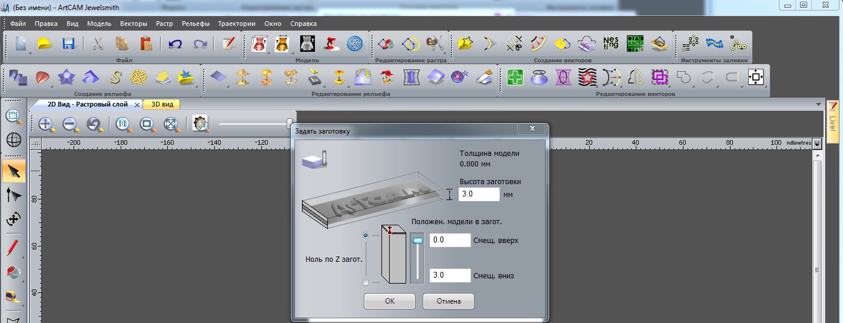Click the palette and scissors bitmap icon
This screenshot has height=323, width=843.
pos(434,44)
